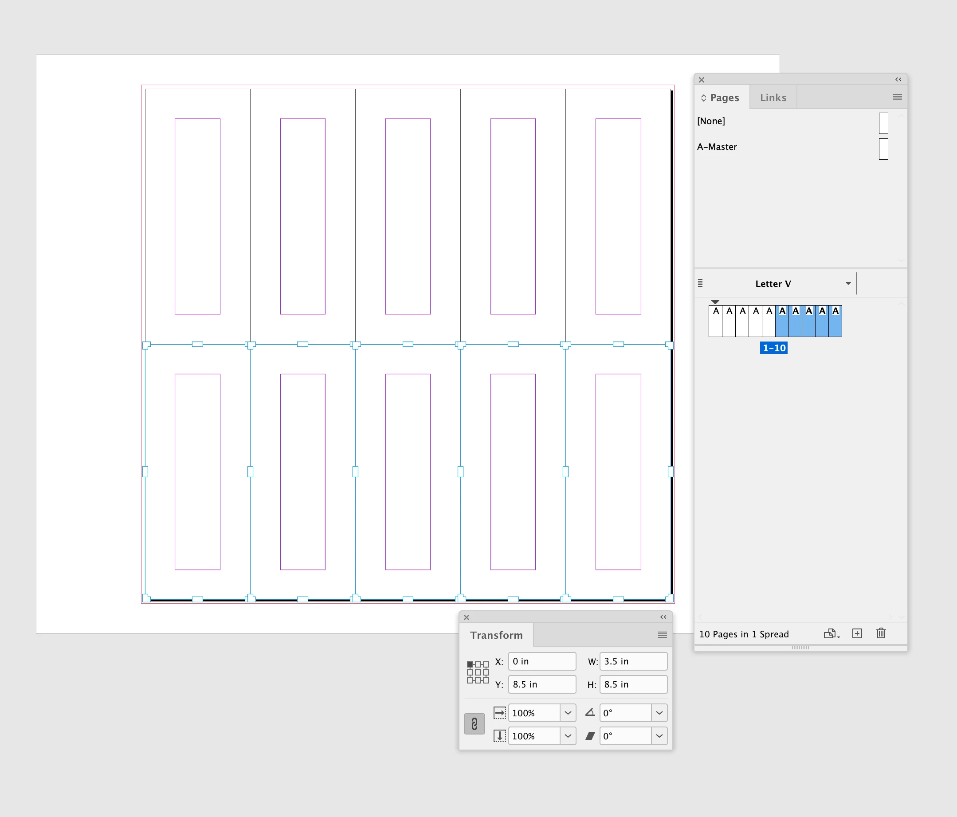
Task: Expand the rotation angle dropdown
Action: [659, 713]
